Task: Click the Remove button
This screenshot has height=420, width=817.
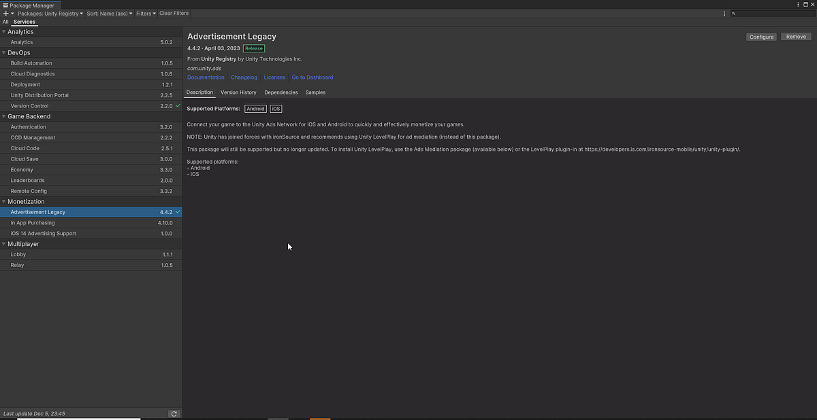Action: click(x=795, y=37)
